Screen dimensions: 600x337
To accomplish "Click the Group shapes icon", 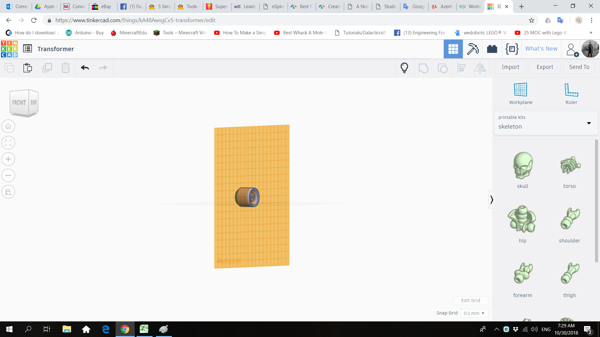I will tap(424, 68).
